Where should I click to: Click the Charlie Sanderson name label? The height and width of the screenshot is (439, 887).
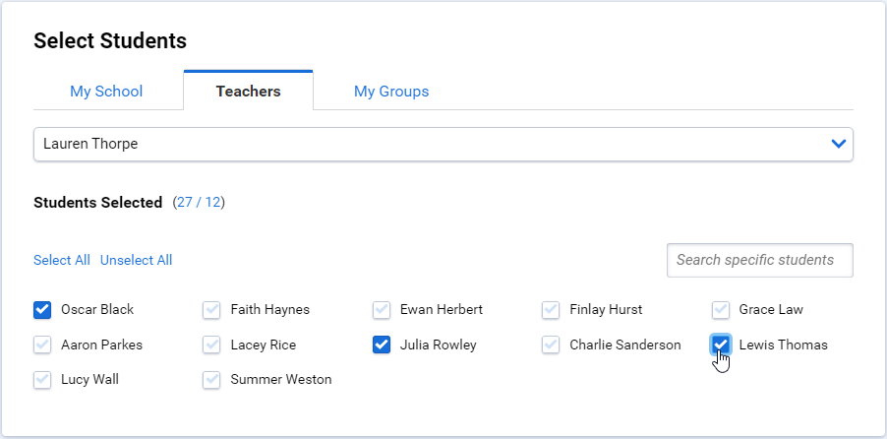[x=625, y=345]
